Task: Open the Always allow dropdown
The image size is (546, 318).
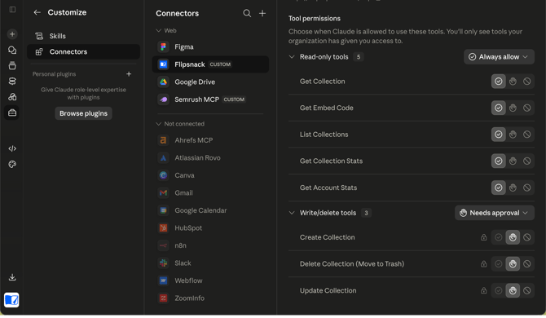Action: click(499, 57)
